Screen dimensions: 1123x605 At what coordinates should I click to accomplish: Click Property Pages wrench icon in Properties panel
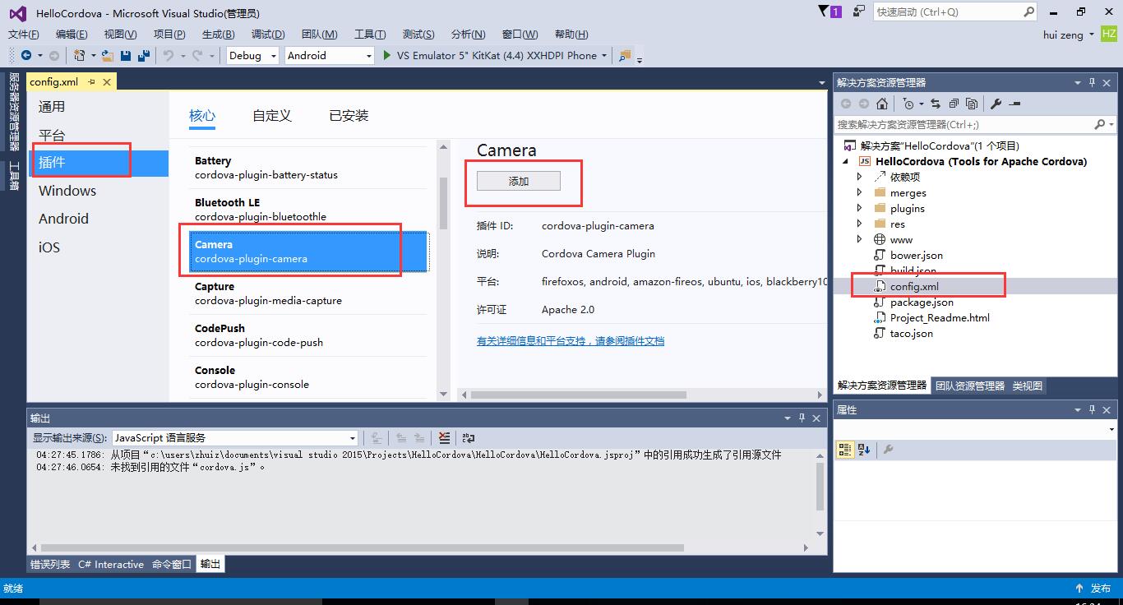click(888, 450)
